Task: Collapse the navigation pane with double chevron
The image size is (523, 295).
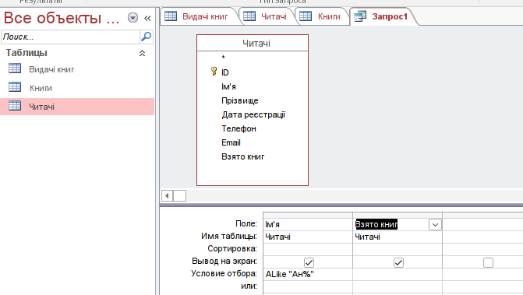Action: [147, 19]
